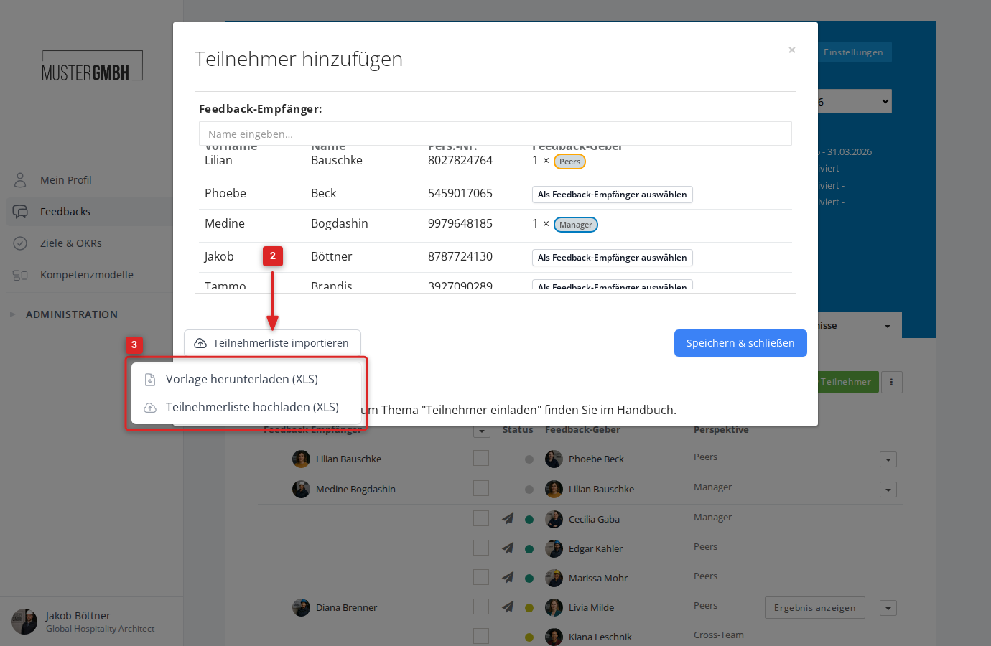Select Feedbacks in the sidebar
The height and width of the screenshot is (646, 991).
point(65,212)
